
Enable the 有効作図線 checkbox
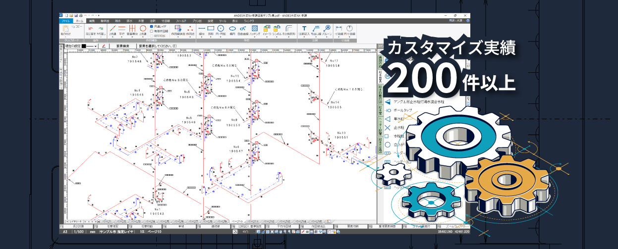pyautogui.click(x=152, y=31)
